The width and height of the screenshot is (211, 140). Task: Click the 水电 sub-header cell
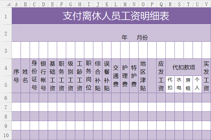coord(179,84)
